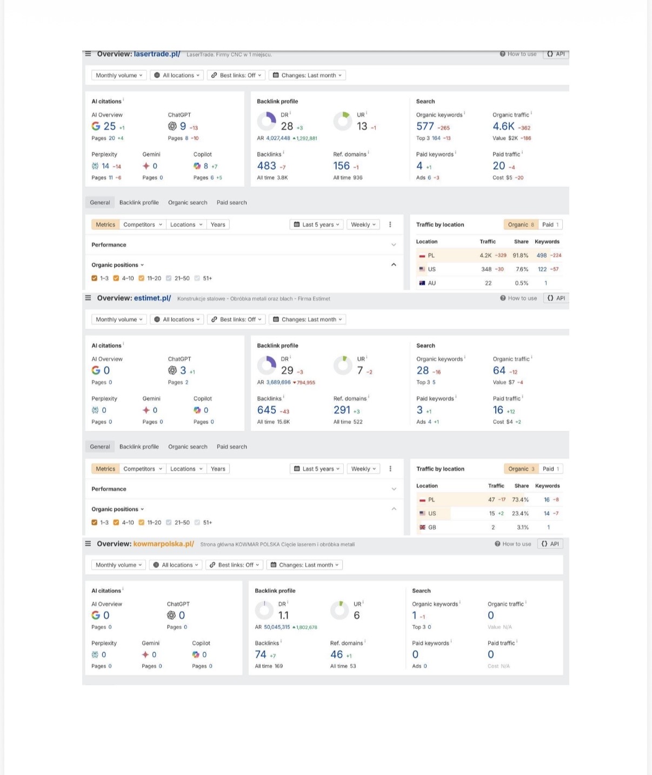652x775 pixels.
Task: Click the three-dot options in estimet.pl chart toolbar
Action: (390, 469)
